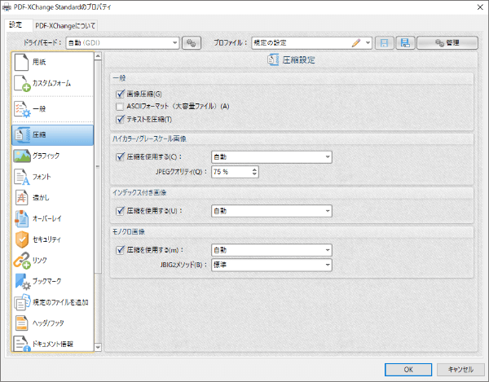Open the JBIG2メソッド(B) dropdown
Image resolution: width=489 pixels, height=382 pixels.
[x=271, y=265]
